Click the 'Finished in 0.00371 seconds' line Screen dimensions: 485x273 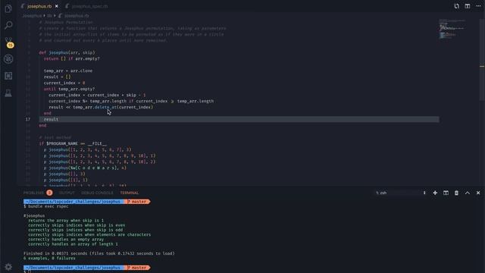click(99, 253)
